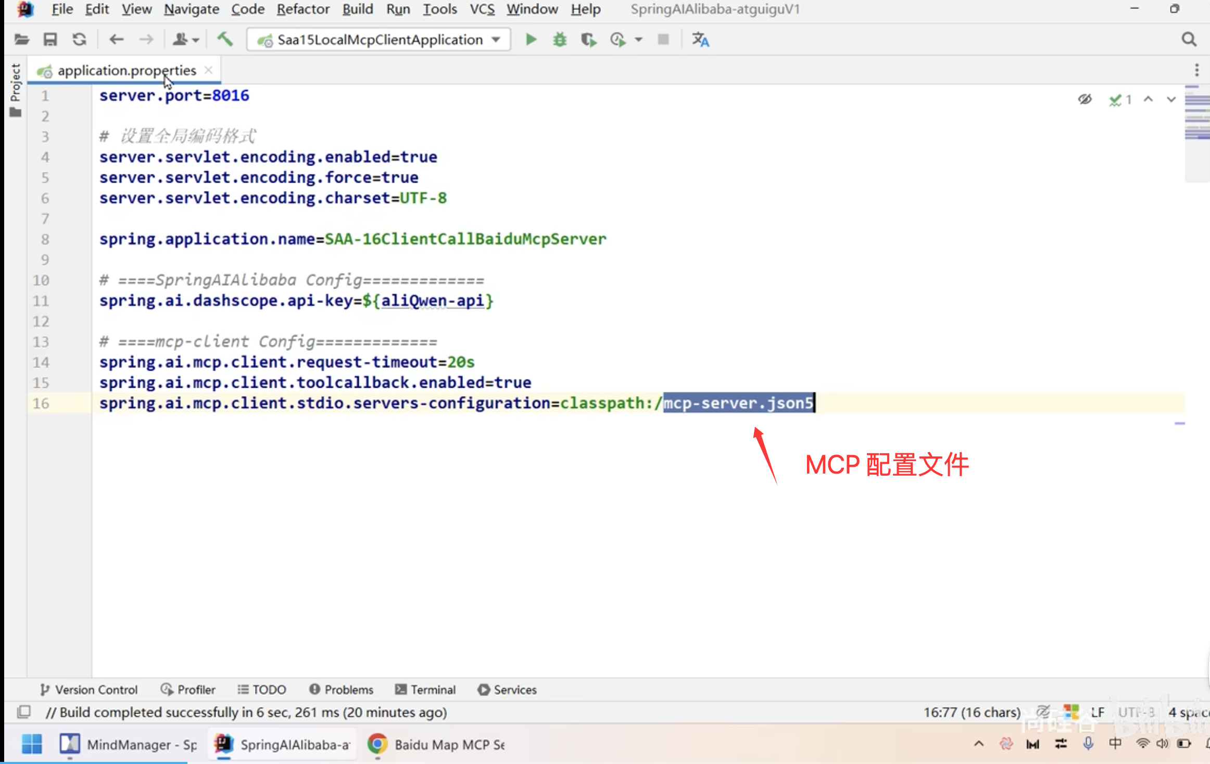The image size is (1210, 764).
Task: Click the green Run button
Action: [x=531, y=40]
